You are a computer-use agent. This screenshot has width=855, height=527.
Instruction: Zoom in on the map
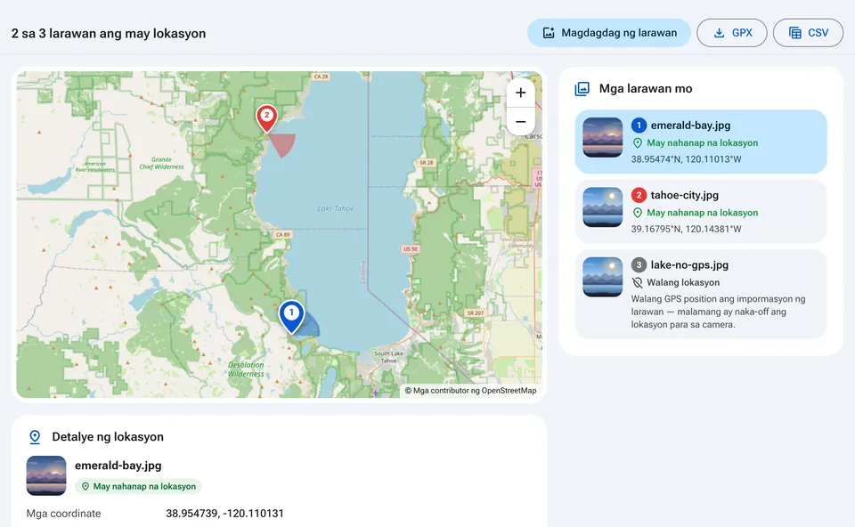[521, 93]
